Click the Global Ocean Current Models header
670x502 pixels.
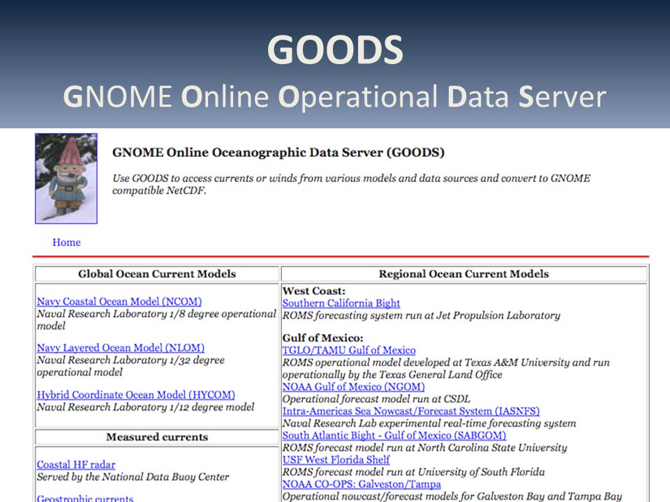coord(157,273)
